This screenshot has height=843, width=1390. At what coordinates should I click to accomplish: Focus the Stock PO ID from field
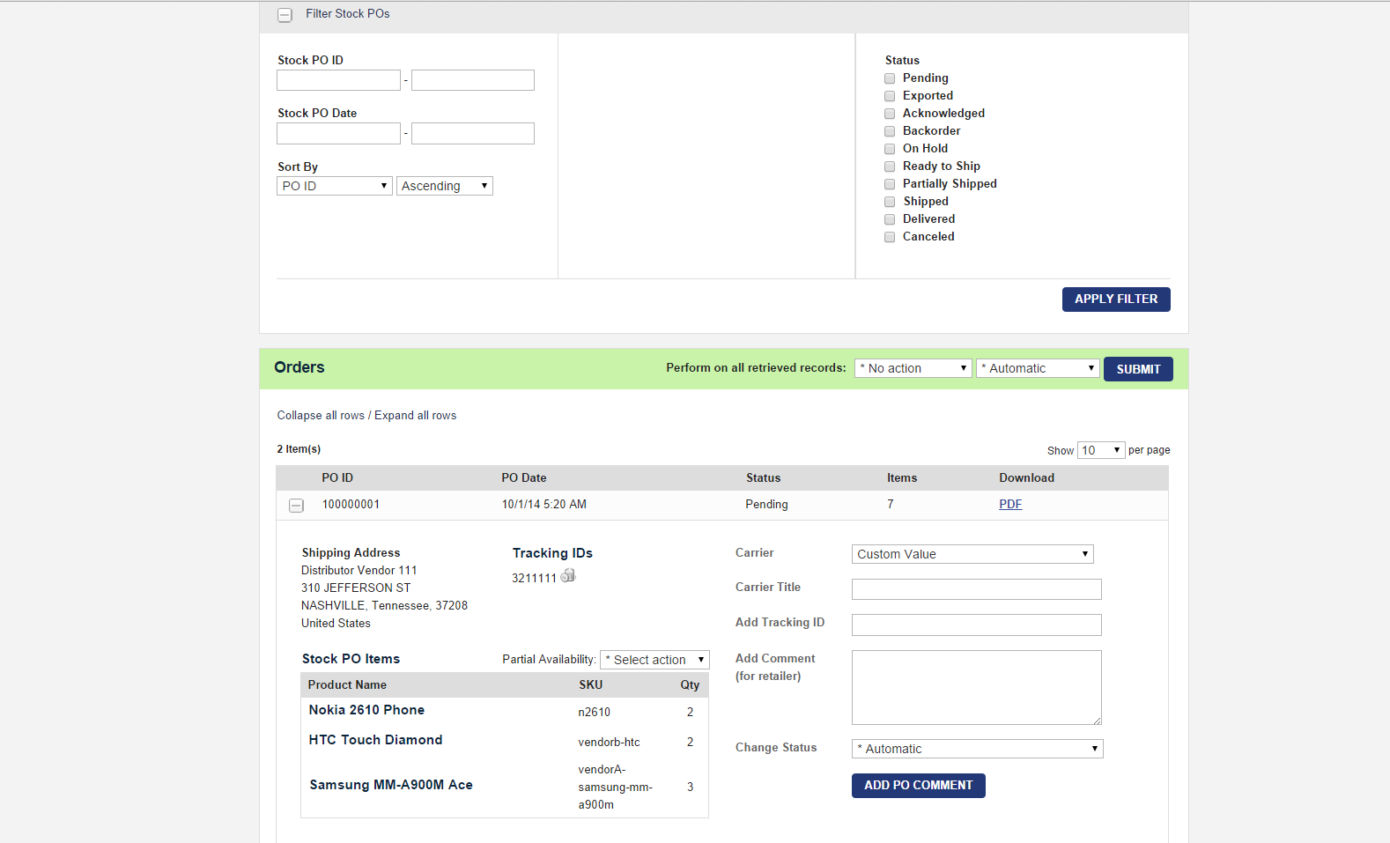pyautogui.click(x=338, y=80)
